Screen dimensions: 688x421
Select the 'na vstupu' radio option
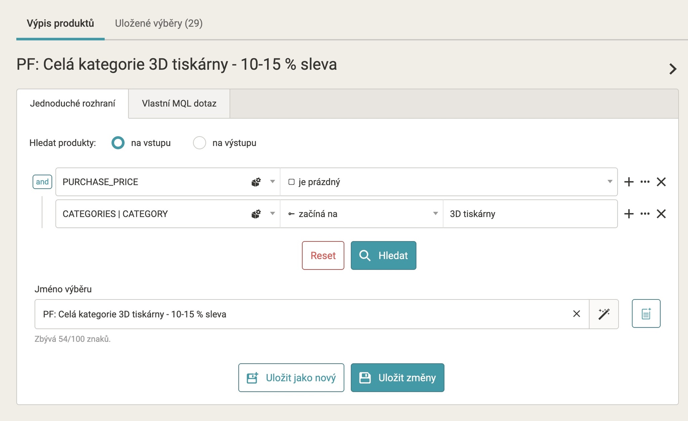coord(118,143)
